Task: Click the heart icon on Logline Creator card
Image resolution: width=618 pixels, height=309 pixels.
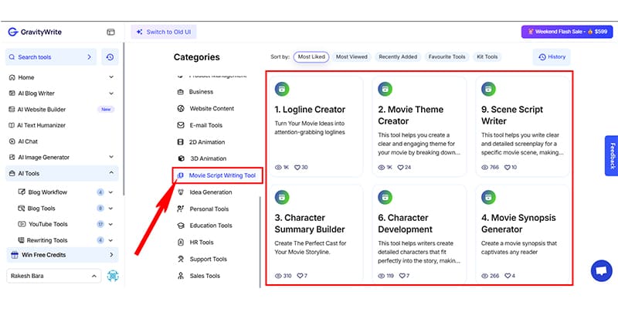Action: coord(295,168)
